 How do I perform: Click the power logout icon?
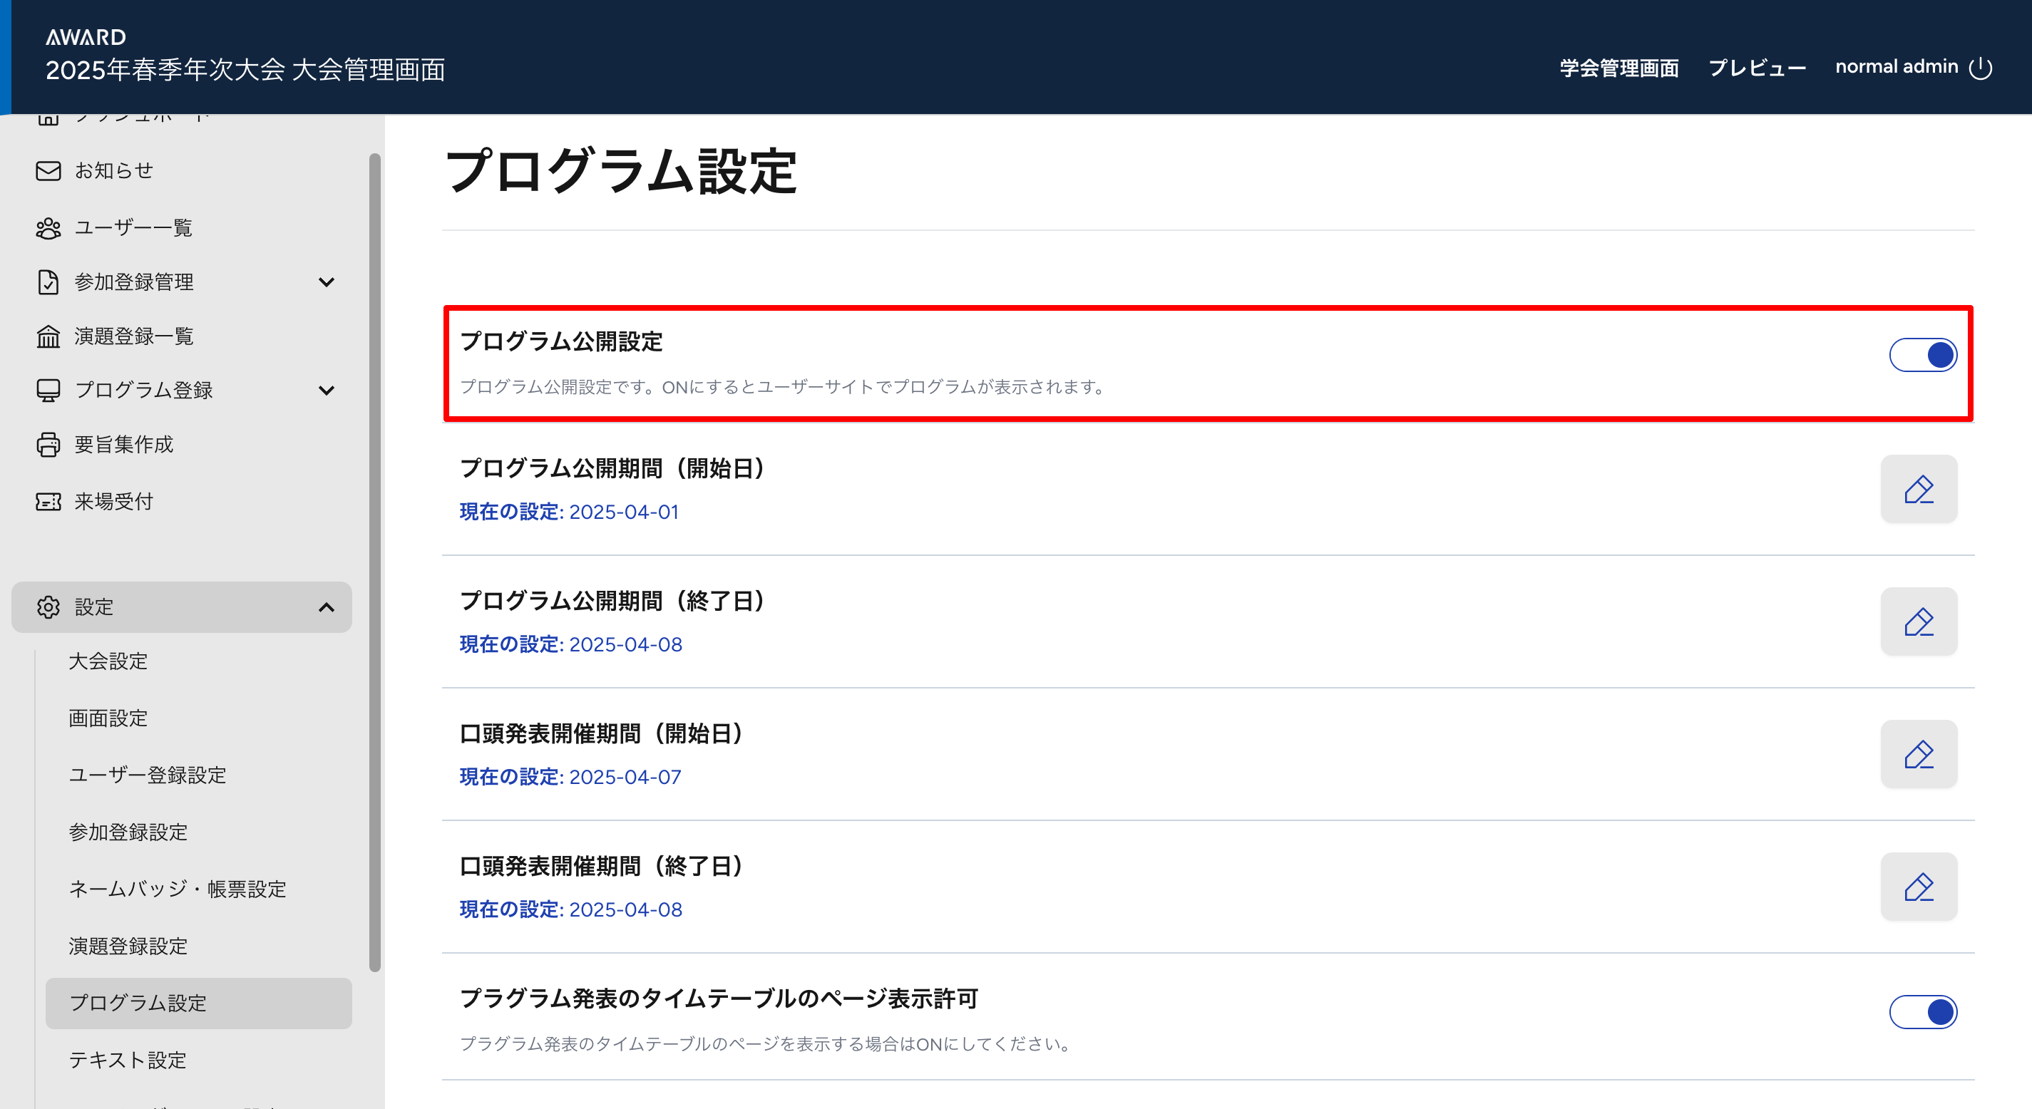1980,68
